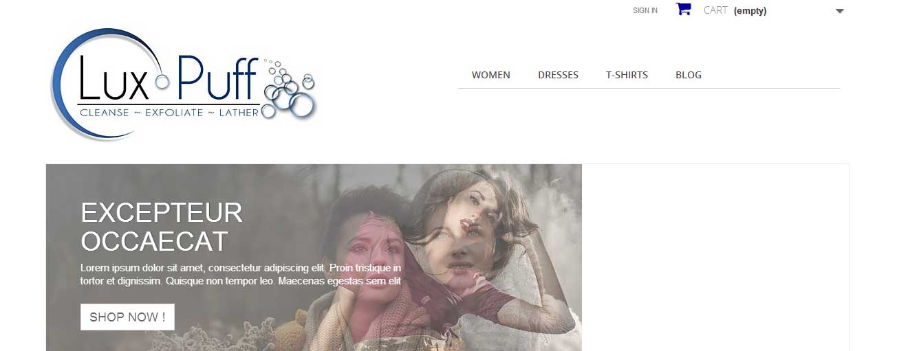Click the shopping cart icon

[x=683, y=10]
